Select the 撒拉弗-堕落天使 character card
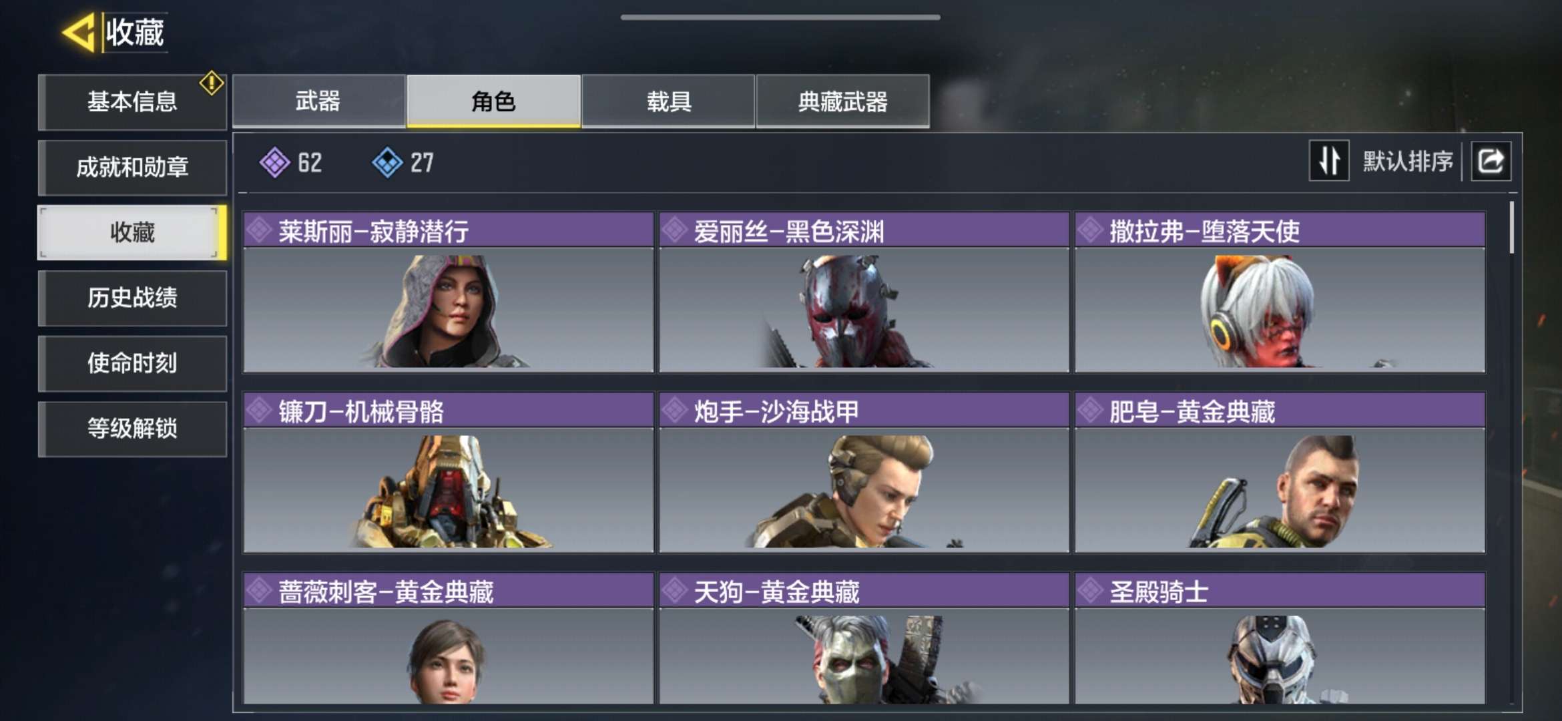This screenshot has width=1562, height=721. (1280, 292)
